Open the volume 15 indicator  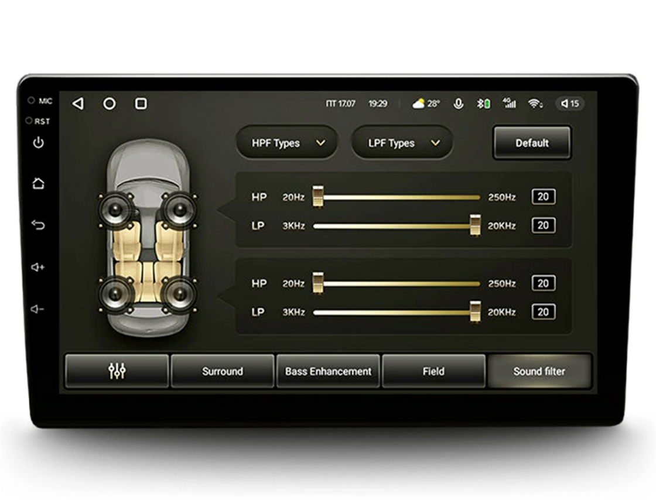[x=570, y=103]
